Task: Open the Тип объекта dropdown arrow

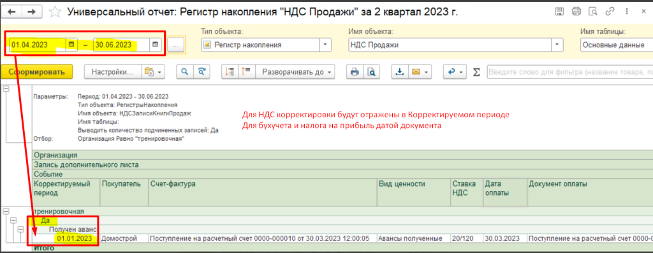Action: tap(326, 45)
